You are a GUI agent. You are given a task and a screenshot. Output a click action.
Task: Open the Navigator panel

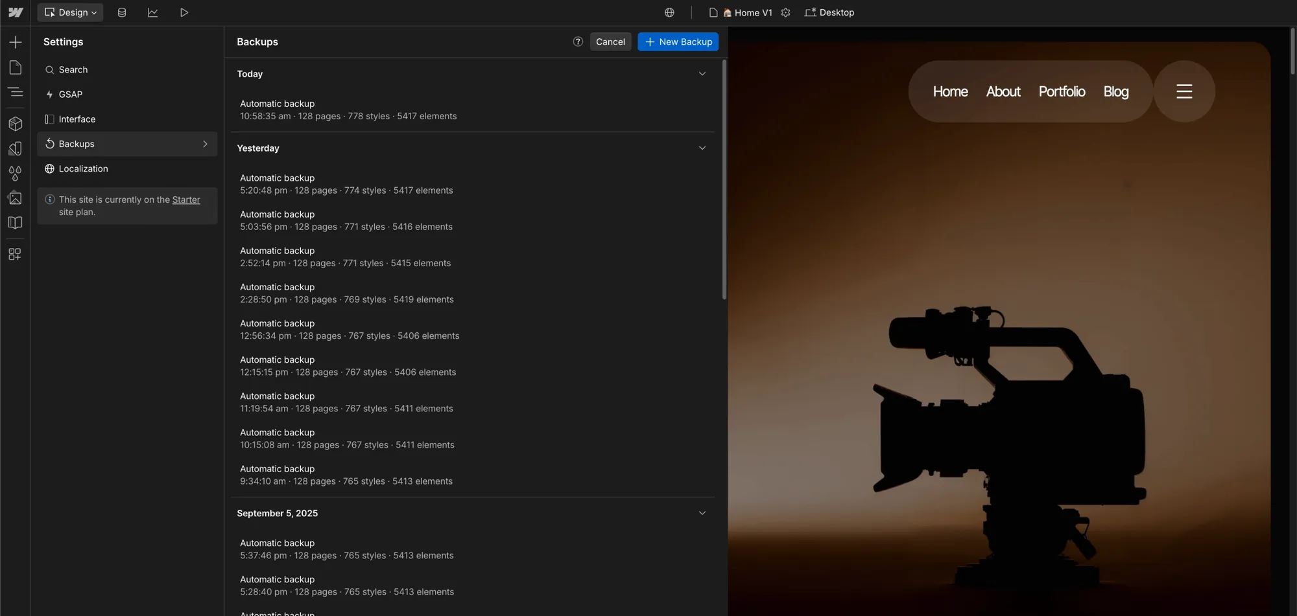pos(16,92)
